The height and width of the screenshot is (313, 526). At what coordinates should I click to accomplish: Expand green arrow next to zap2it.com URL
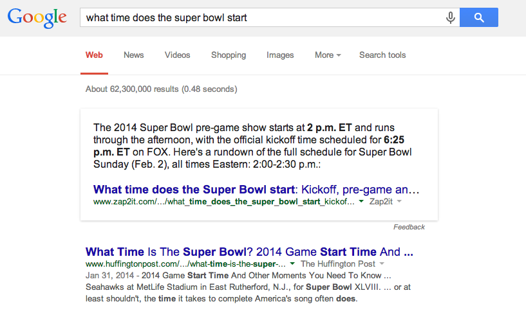pos(361,202)
